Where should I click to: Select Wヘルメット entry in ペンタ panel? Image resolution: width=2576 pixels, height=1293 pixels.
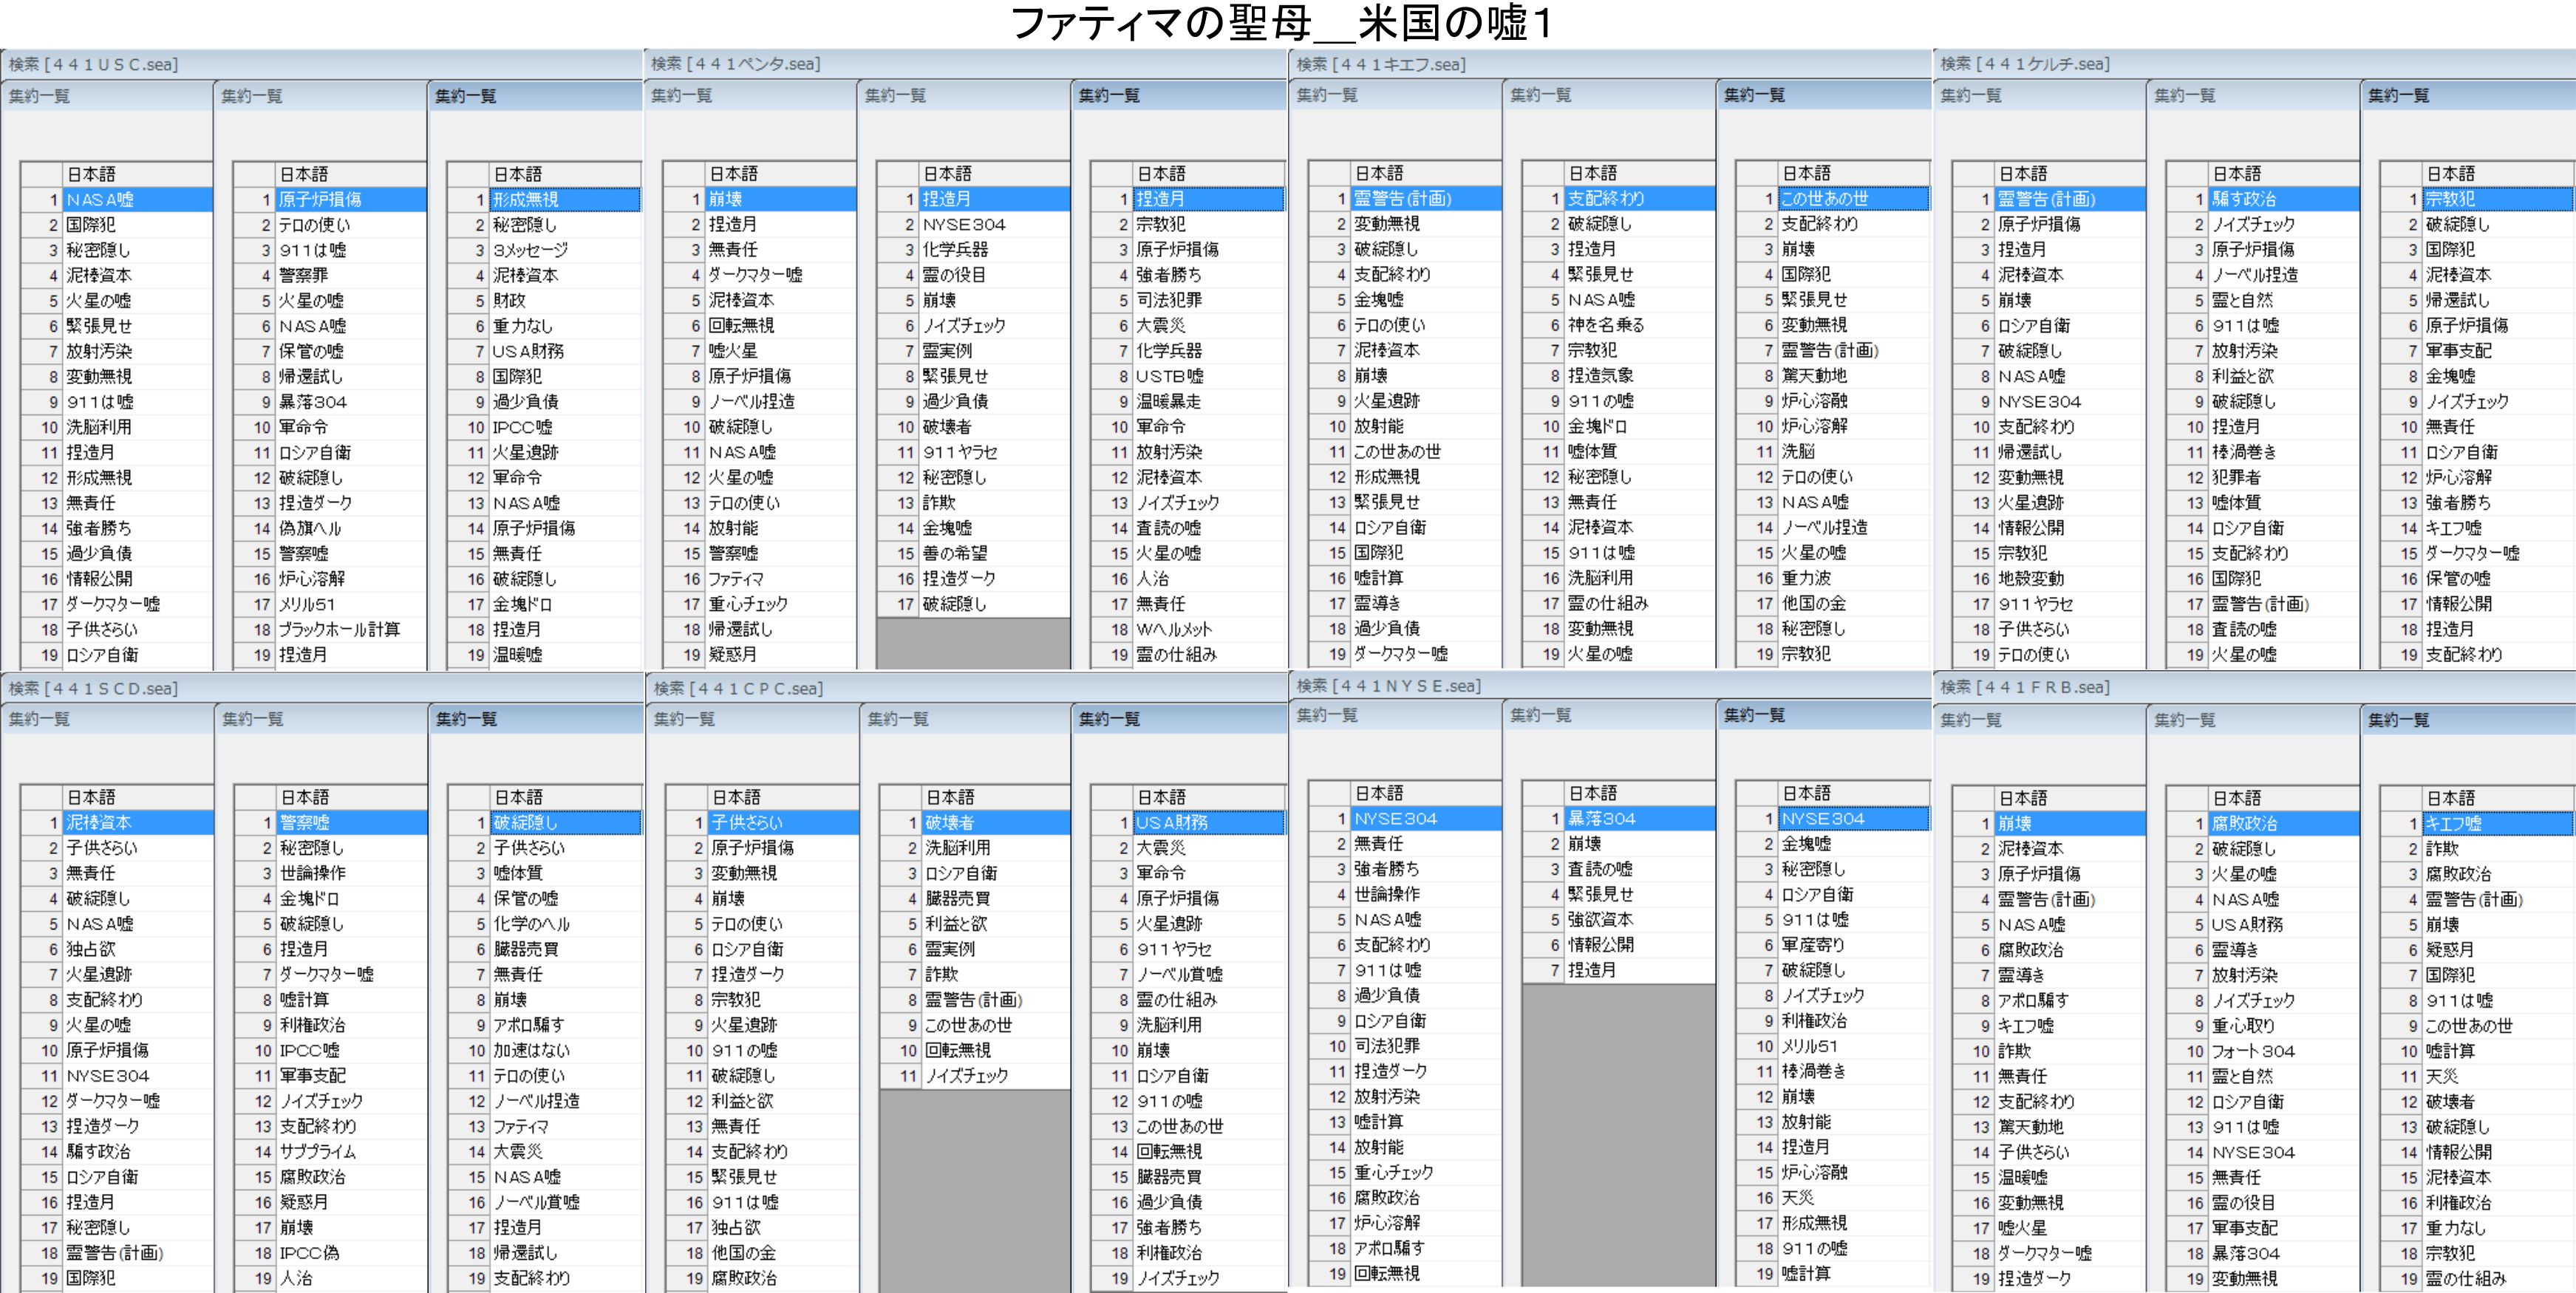pyautogui.click(x=1173, y=629)
